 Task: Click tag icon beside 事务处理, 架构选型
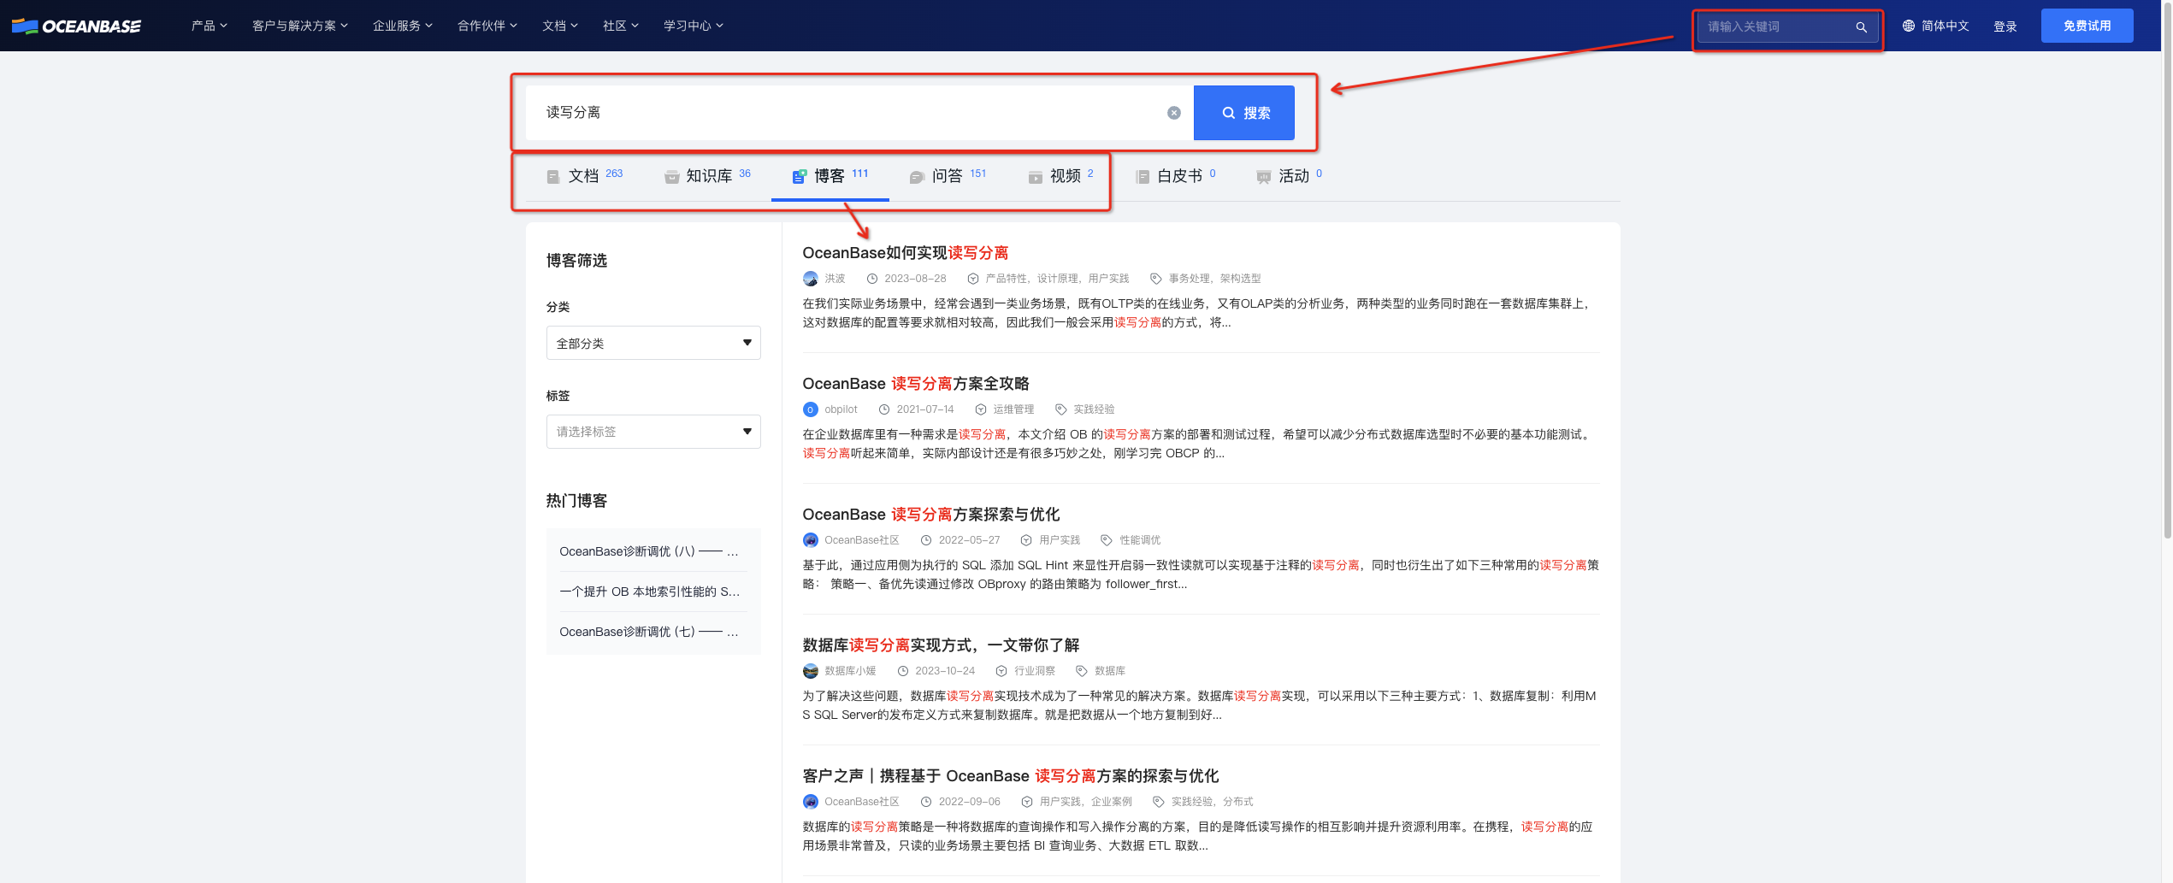(x=1155, y=279)
